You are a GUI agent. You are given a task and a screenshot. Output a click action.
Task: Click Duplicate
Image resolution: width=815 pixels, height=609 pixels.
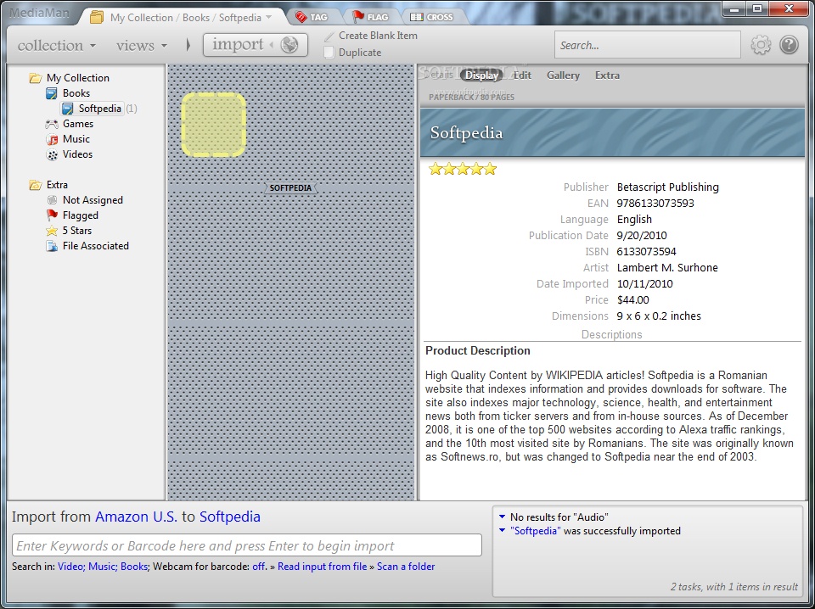[360, 53]
